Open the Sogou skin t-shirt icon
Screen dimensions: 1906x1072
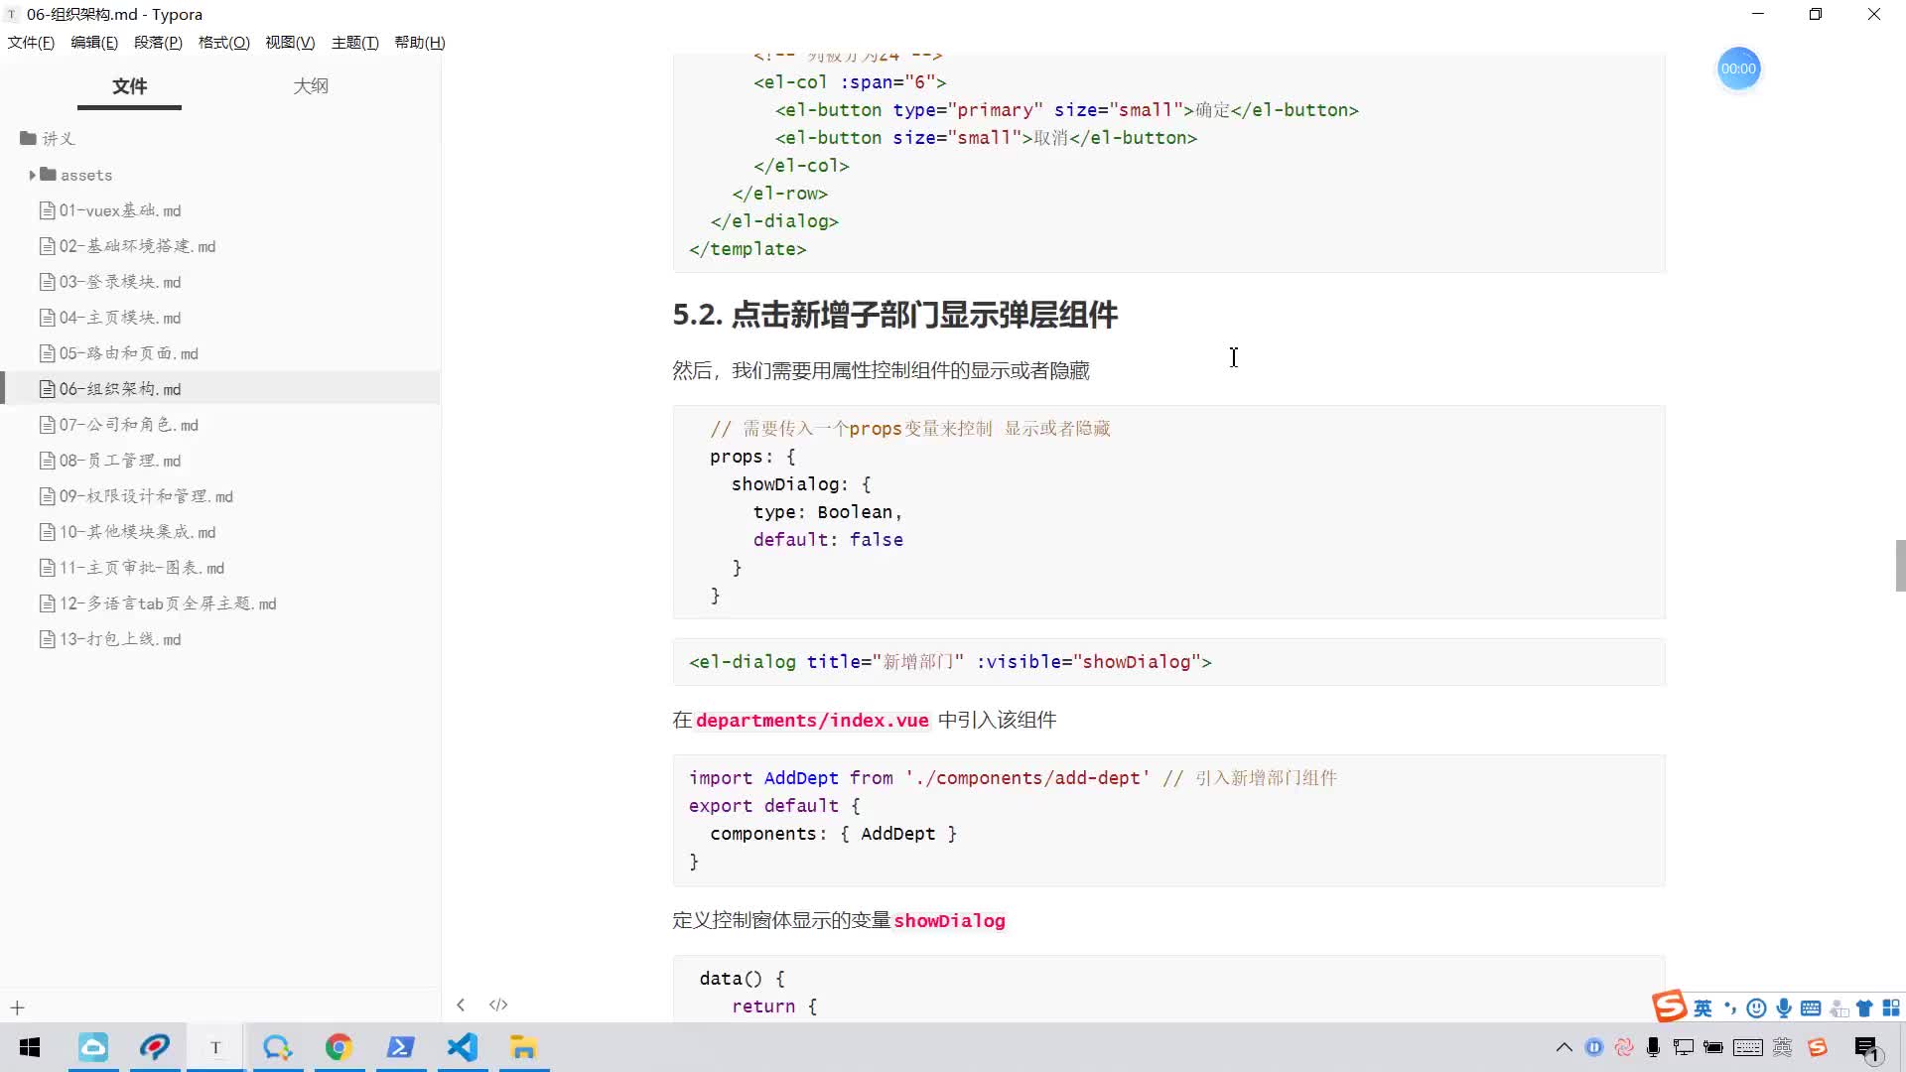[1864, 1008]
